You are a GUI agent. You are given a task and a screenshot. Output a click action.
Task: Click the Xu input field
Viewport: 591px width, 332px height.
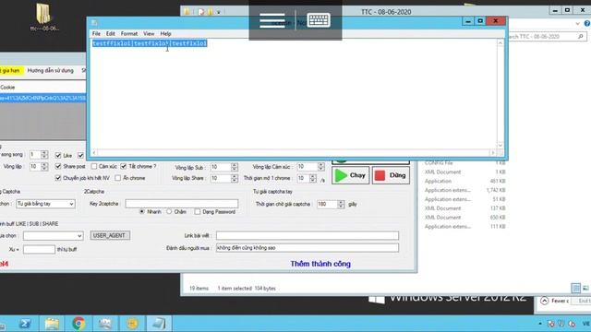click(x=39, y=249)
